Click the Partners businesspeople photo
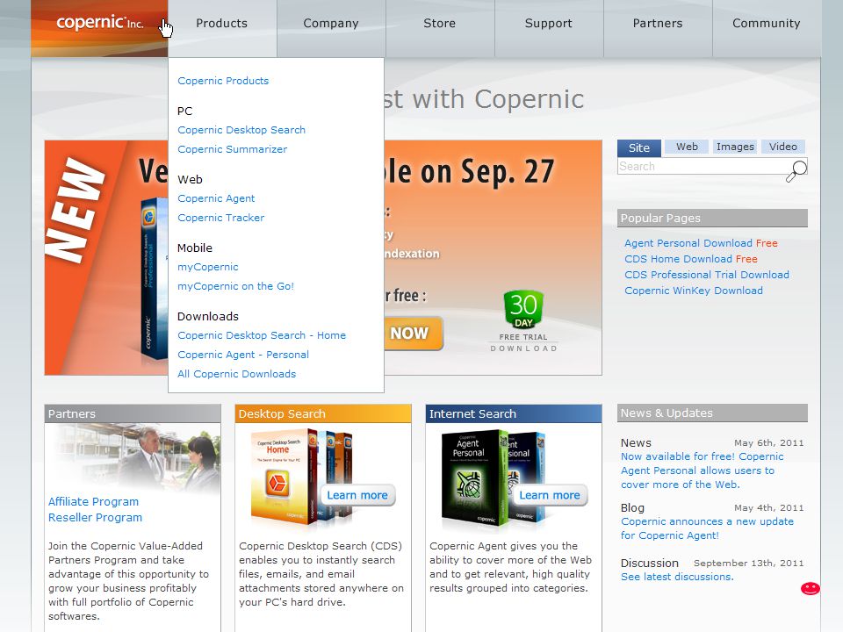The height and width of the screenshot is (632, 843). click(x=133, y=458)
